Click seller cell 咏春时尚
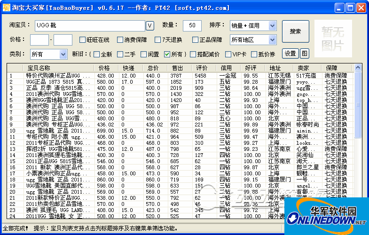Image resolution: width=369 pixels, height=235 pixels. point(307,125)
